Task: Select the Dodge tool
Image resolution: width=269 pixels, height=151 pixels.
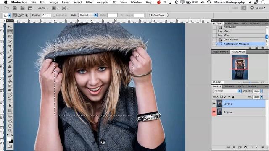Action: [10, 91]
